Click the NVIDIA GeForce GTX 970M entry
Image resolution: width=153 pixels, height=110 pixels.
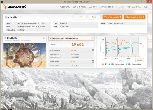pos(31,24)
